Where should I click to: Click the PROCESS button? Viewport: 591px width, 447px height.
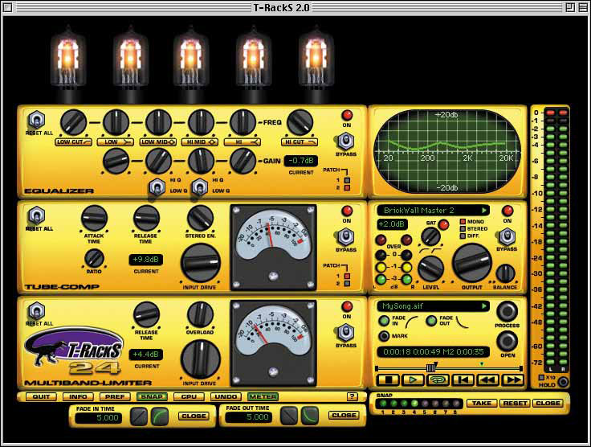click(x=507, y=312)
